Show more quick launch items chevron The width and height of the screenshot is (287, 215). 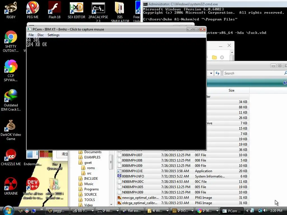tap(41, 209)
